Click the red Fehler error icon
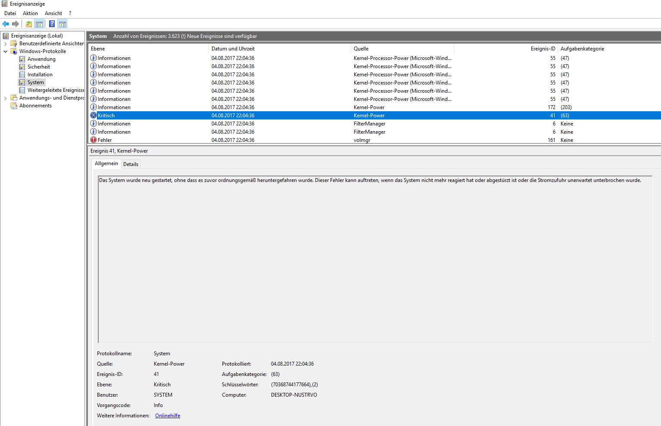This screenshot has height=426, width=661. 94,140
